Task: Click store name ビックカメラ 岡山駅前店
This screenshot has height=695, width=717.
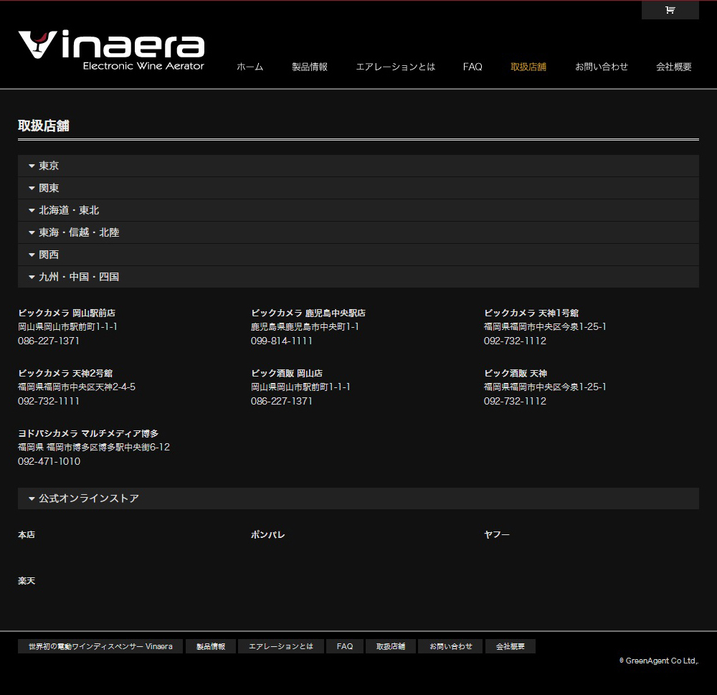Action: coord(67,313)
